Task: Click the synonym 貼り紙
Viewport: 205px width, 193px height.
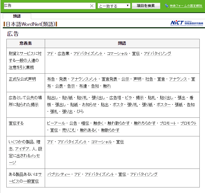Action: tap(68, 97)
